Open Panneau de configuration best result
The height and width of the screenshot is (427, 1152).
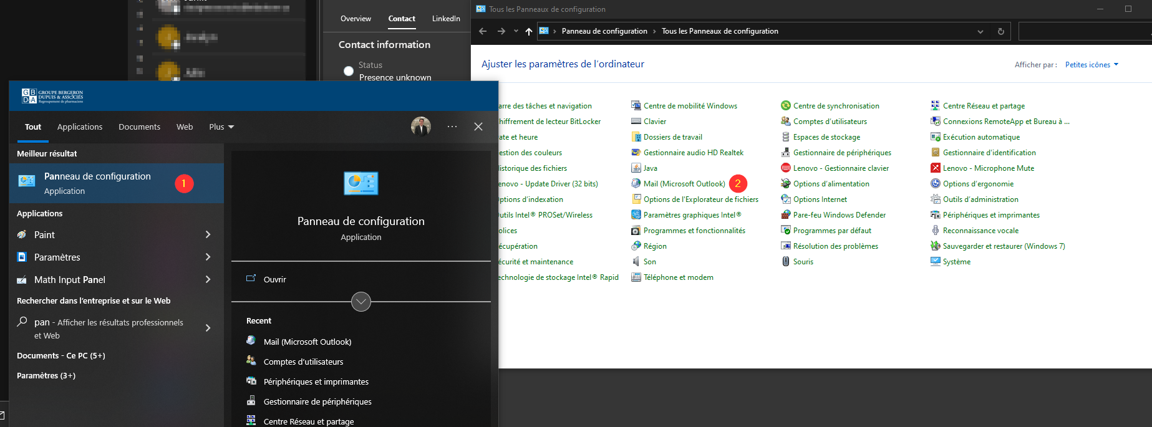point(117,183)
